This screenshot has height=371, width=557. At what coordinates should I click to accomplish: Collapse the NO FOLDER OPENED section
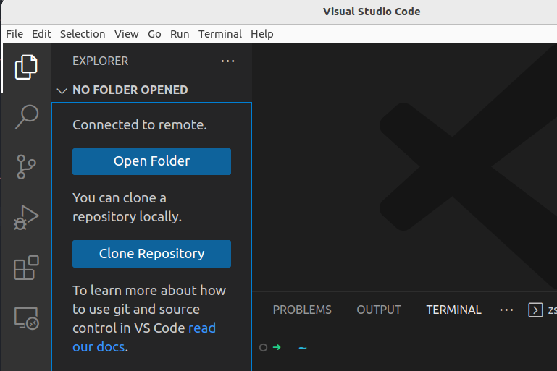[x=62, y=90]
